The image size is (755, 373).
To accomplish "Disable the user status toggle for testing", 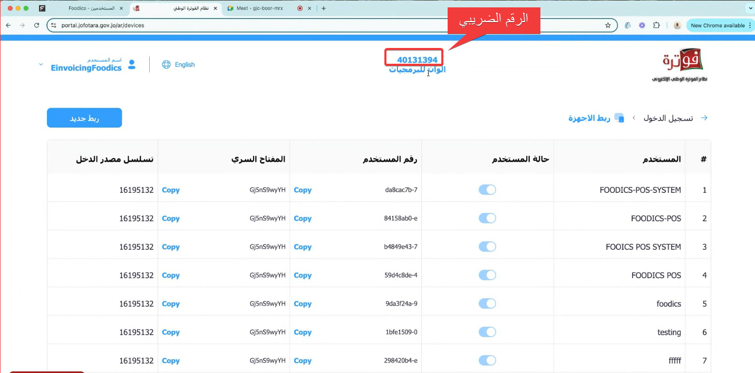I will [x=487, y=332].
